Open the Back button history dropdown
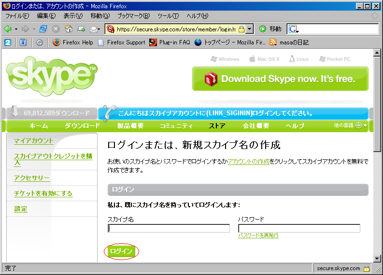Viewport: 383px width, 275px height. pyautogui.click(x=16, y=29)
